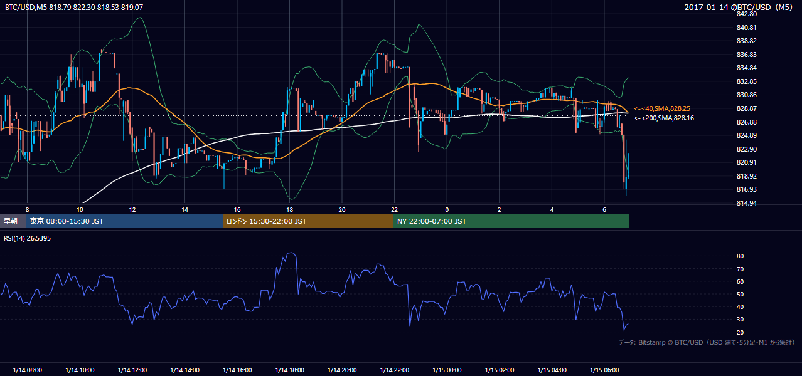This screenshot has width=802, height=376.
Task: Click the 1/15 00:00 time label
Action: click(x=447, y=370)
